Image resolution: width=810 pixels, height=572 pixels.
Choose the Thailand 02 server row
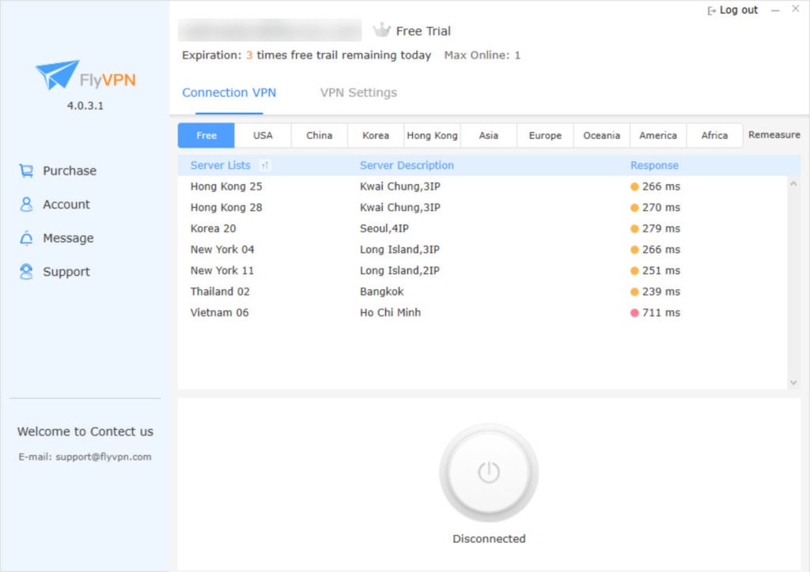pos(220,292)
